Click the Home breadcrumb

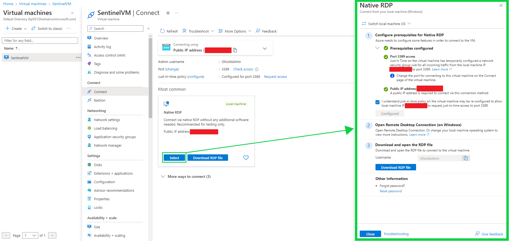(8, 4)
